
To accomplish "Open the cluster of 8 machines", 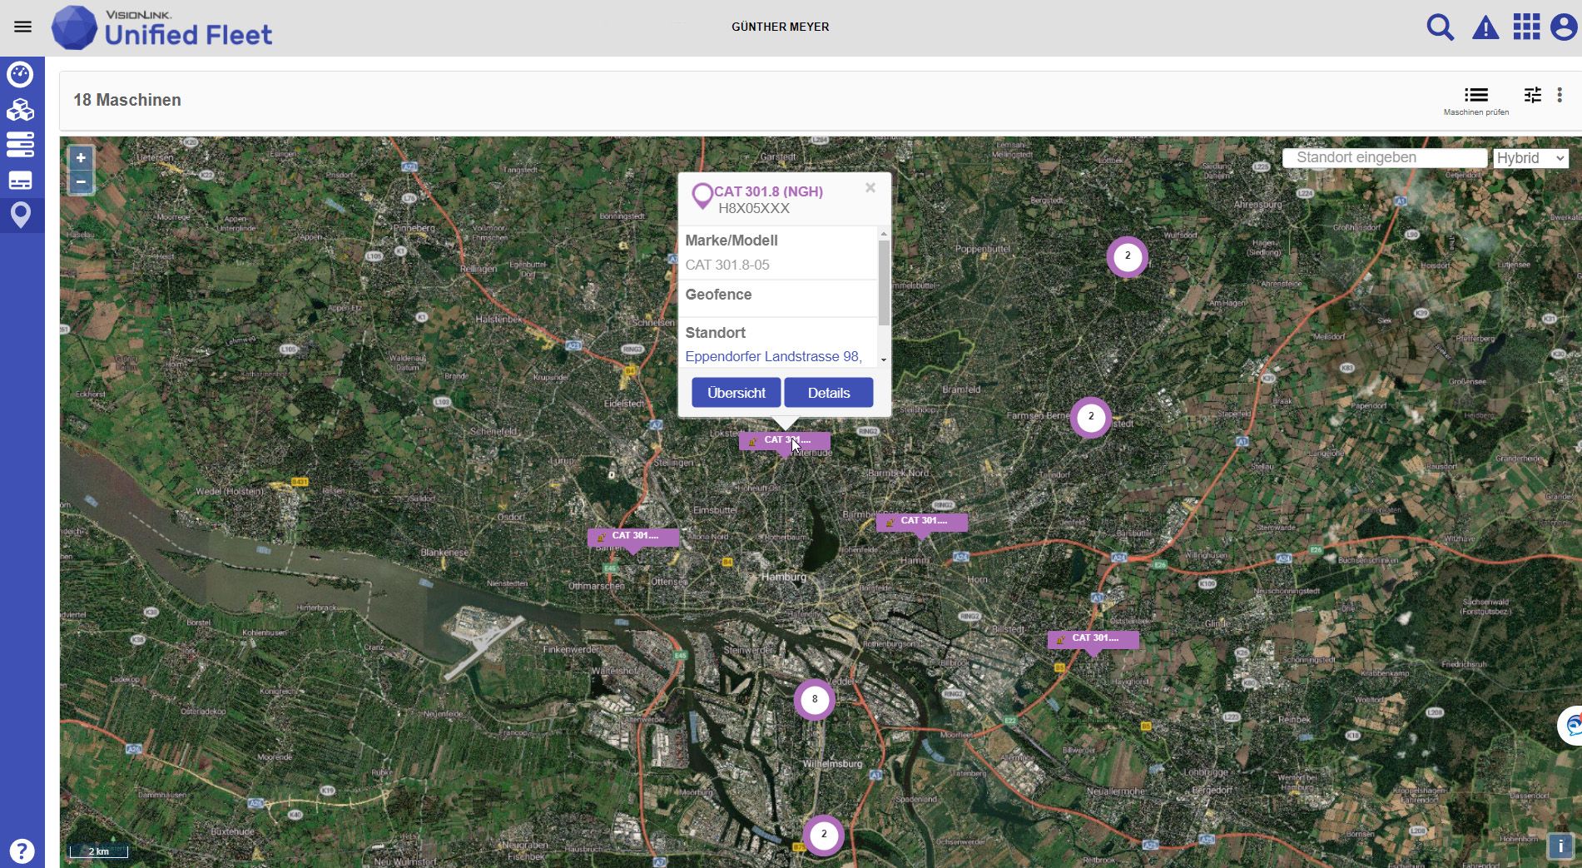I will tap(815, 699).
